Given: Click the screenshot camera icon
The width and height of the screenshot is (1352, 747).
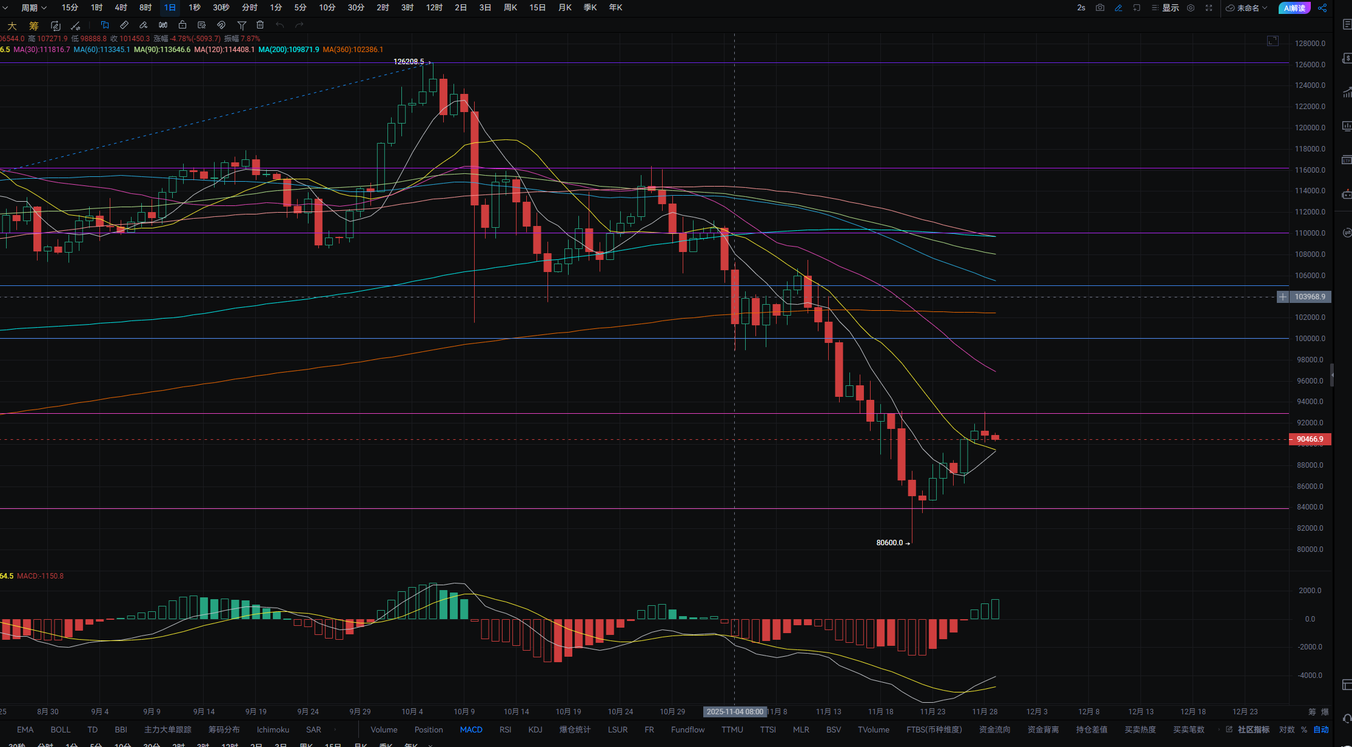Looking at the screenshot, I should click(x=1100, y=8).
